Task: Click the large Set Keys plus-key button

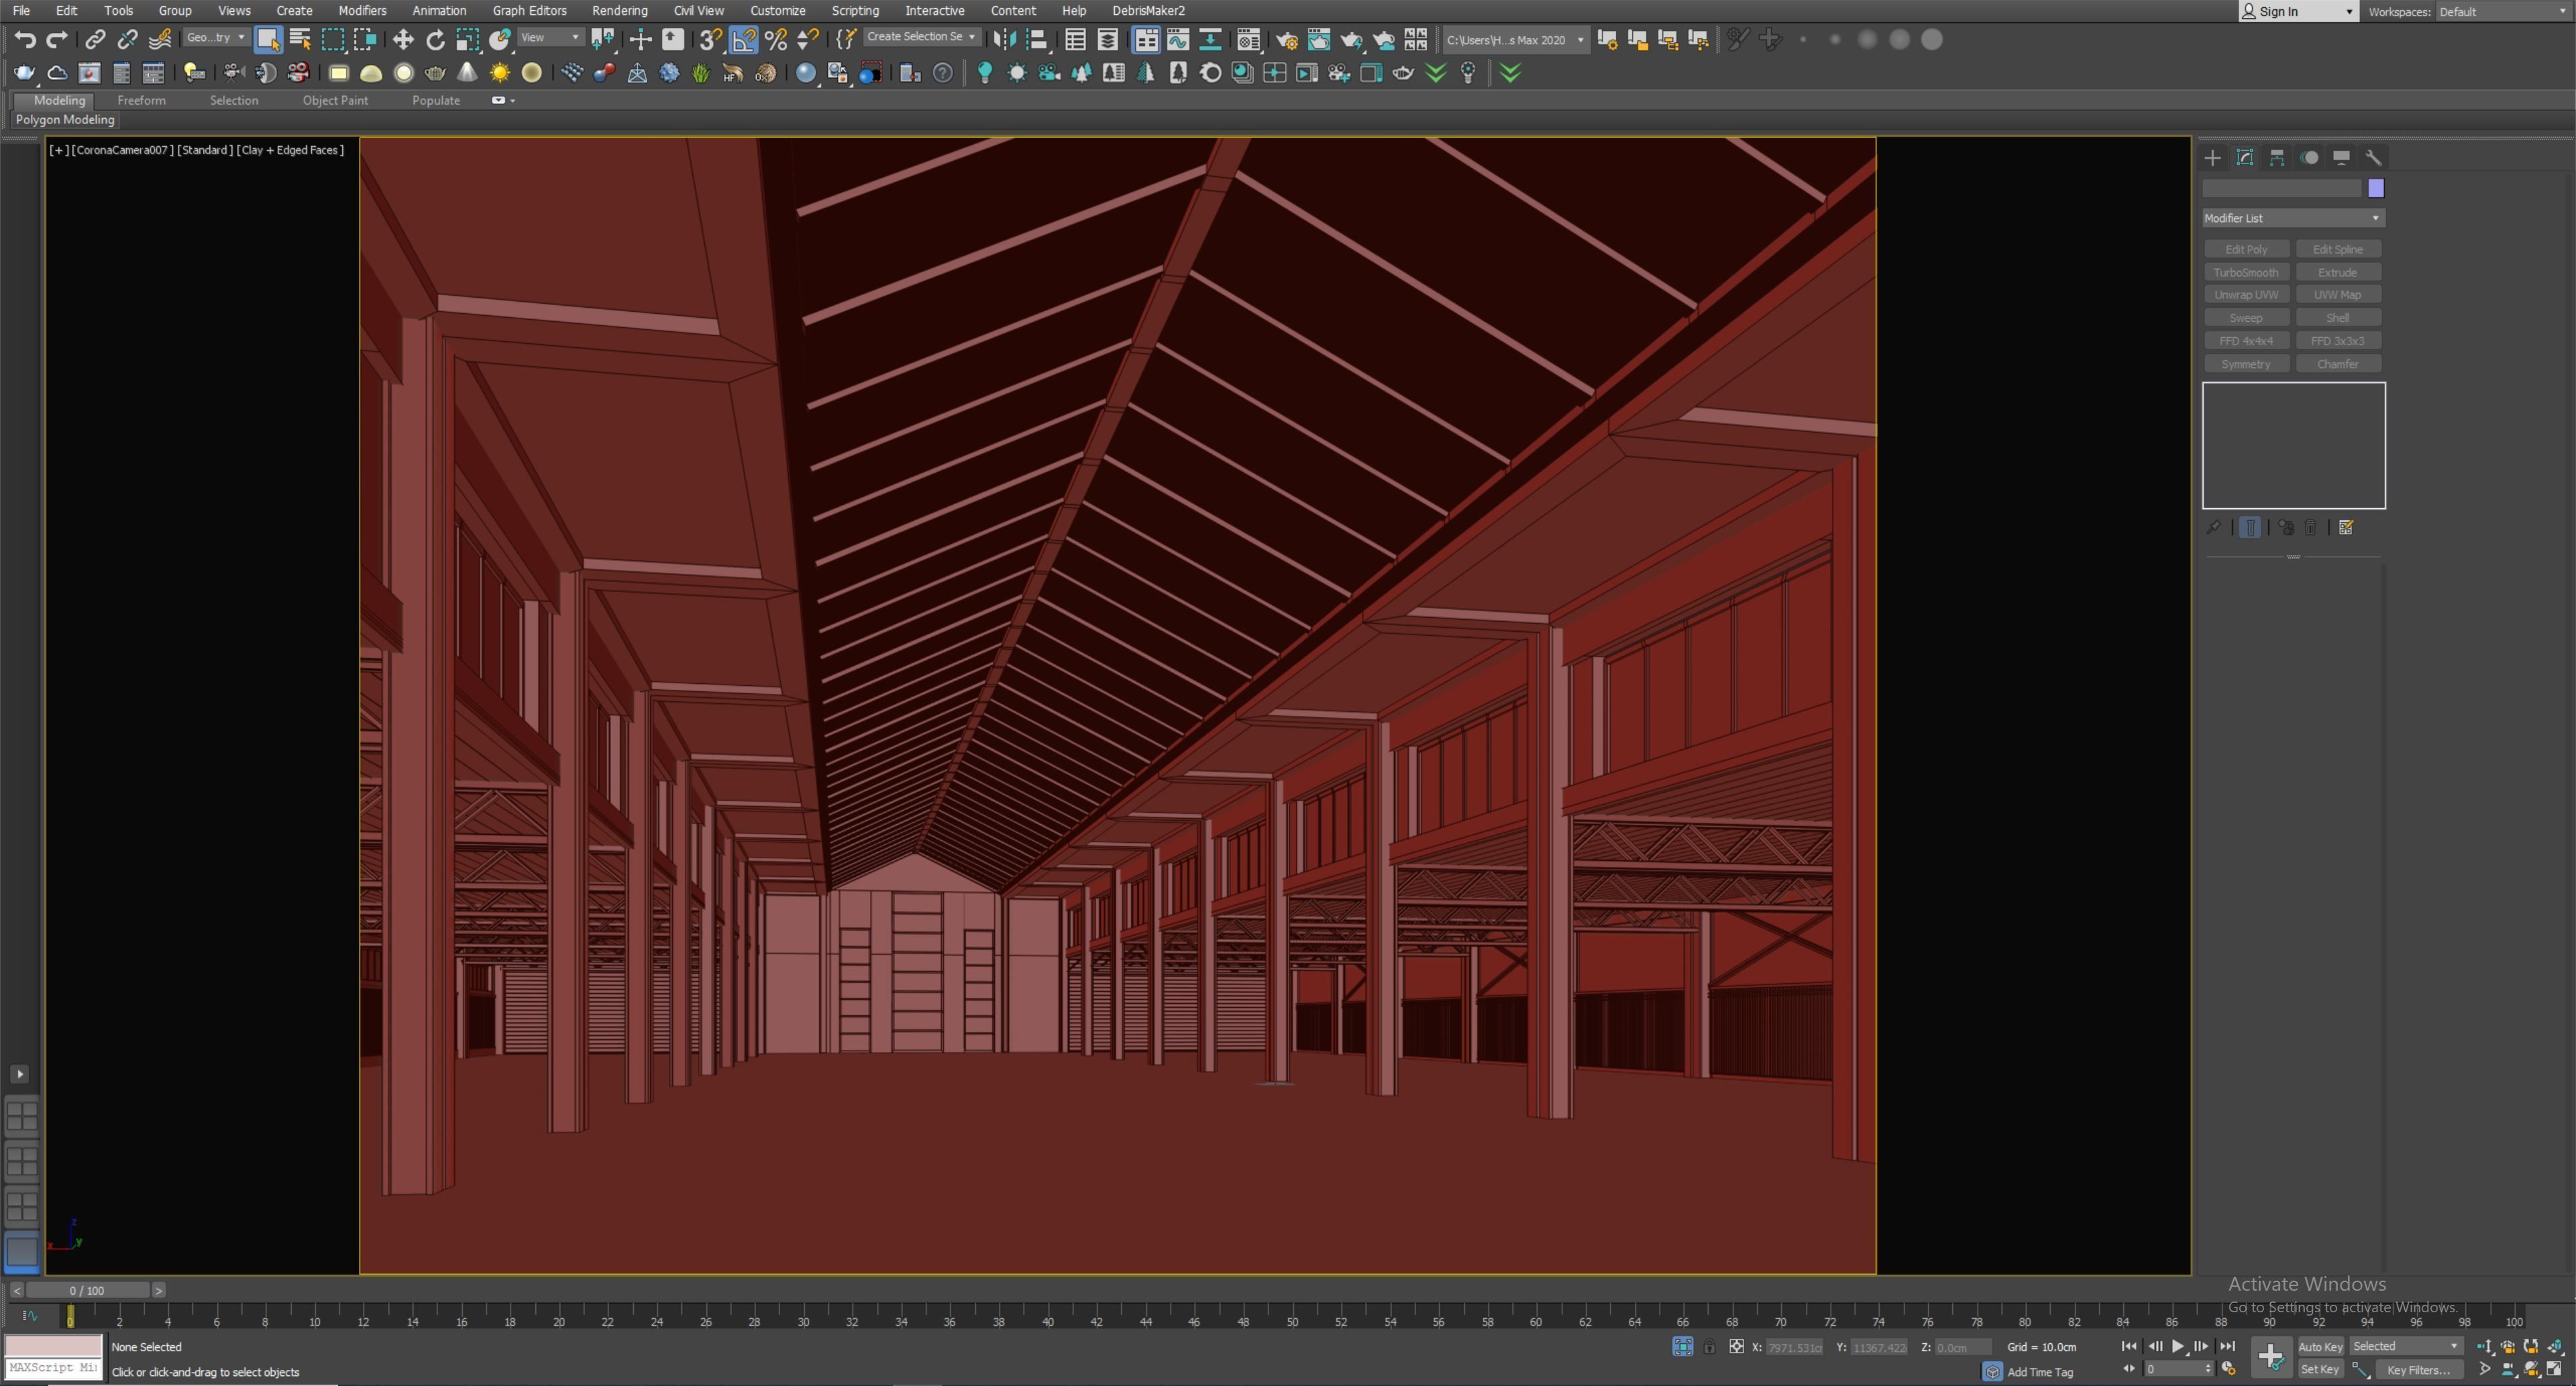Action: click(x=2271, y=1357)
